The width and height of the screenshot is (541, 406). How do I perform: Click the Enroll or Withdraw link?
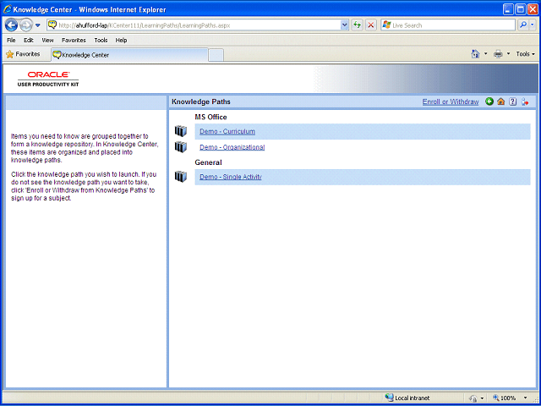click(x=451, y=101)
